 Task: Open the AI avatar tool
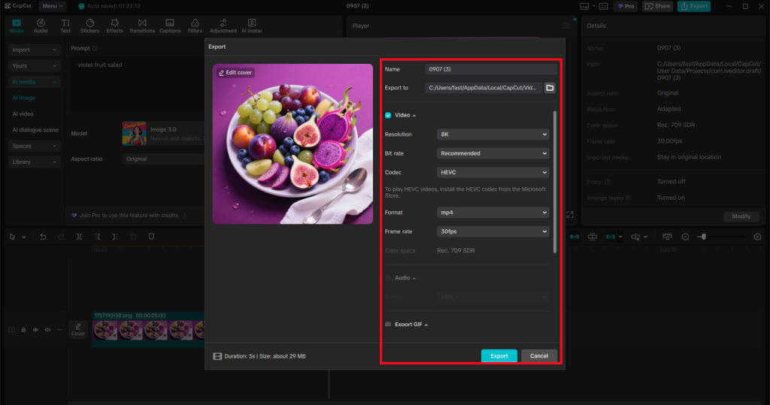click(251, 26)
